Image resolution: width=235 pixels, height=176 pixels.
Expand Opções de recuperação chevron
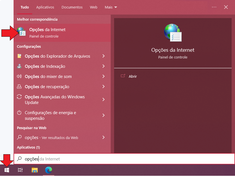[x=103, y=86]
